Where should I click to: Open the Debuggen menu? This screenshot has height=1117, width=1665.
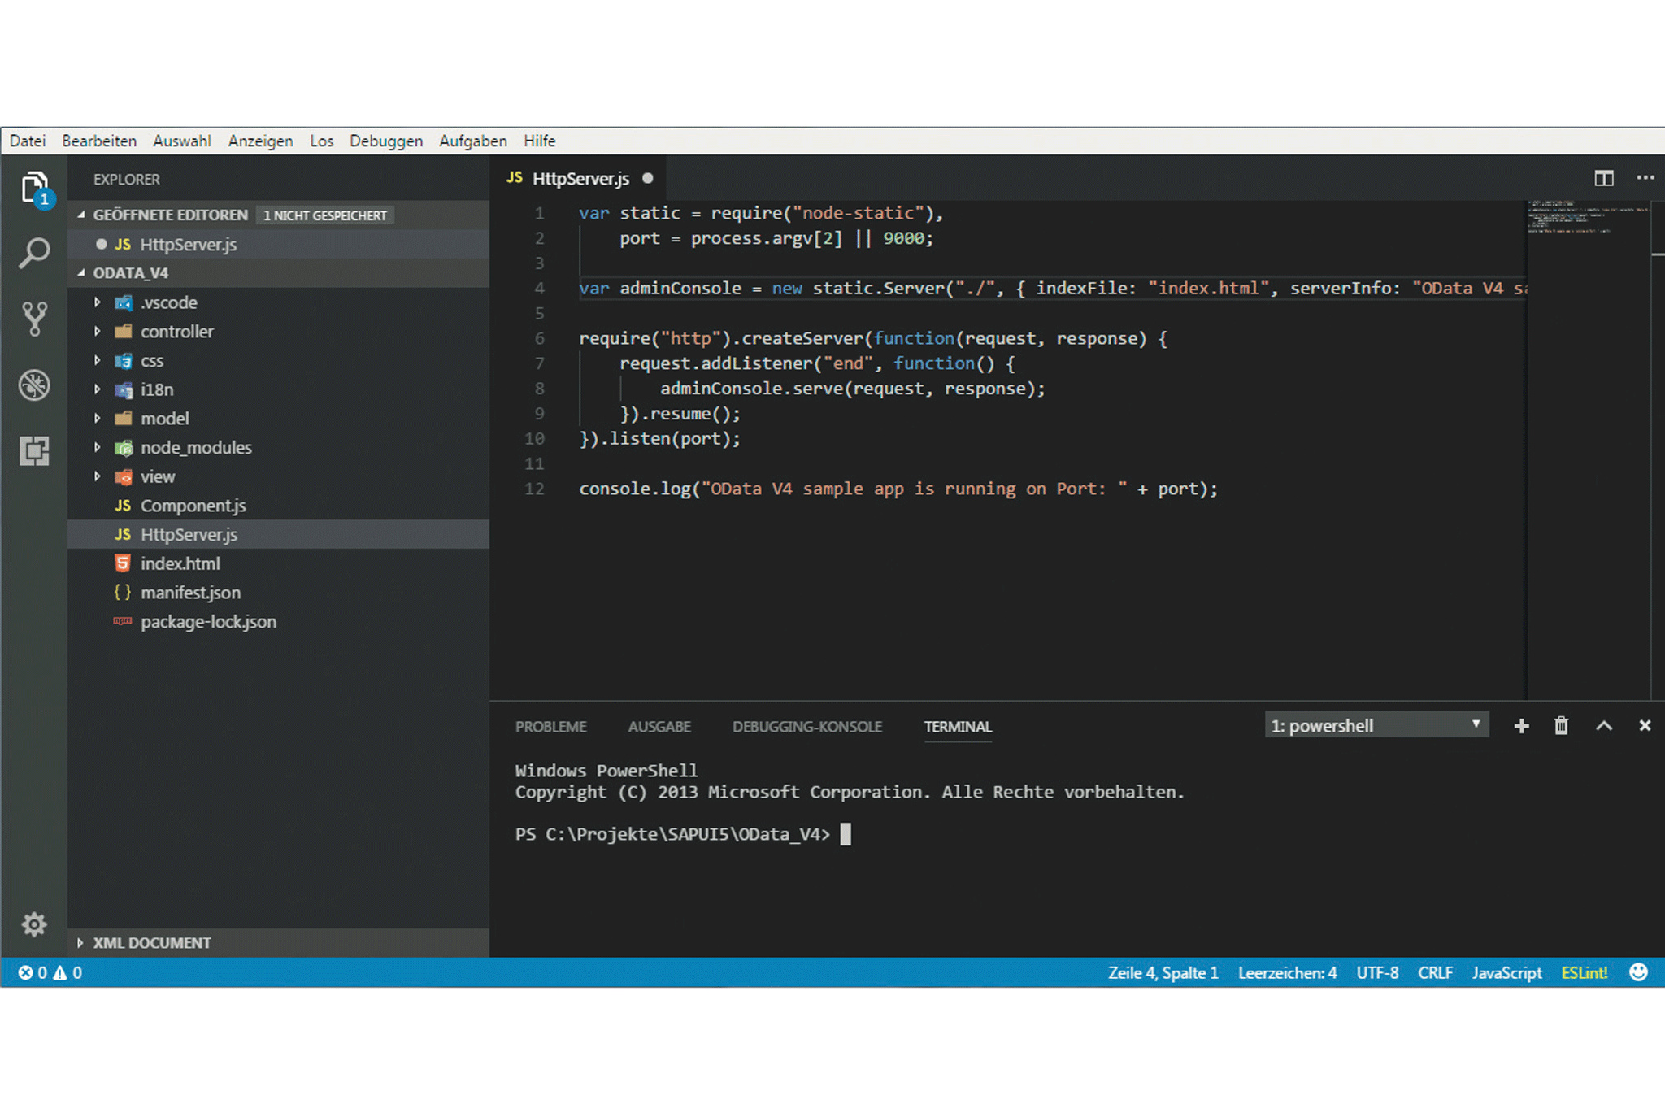coord(385,141)
